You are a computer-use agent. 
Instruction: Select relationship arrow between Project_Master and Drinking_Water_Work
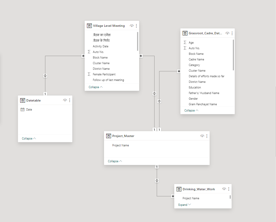click(x=157, y=181)
